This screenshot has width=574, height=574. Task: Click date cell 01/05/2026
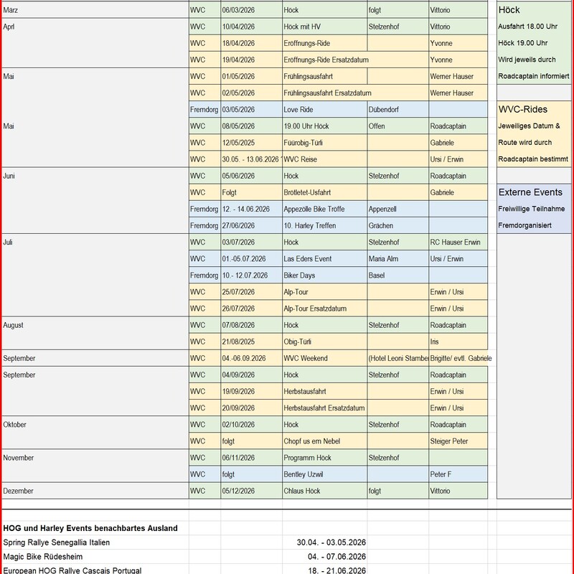pyautogui.click(x=252, y=77)
